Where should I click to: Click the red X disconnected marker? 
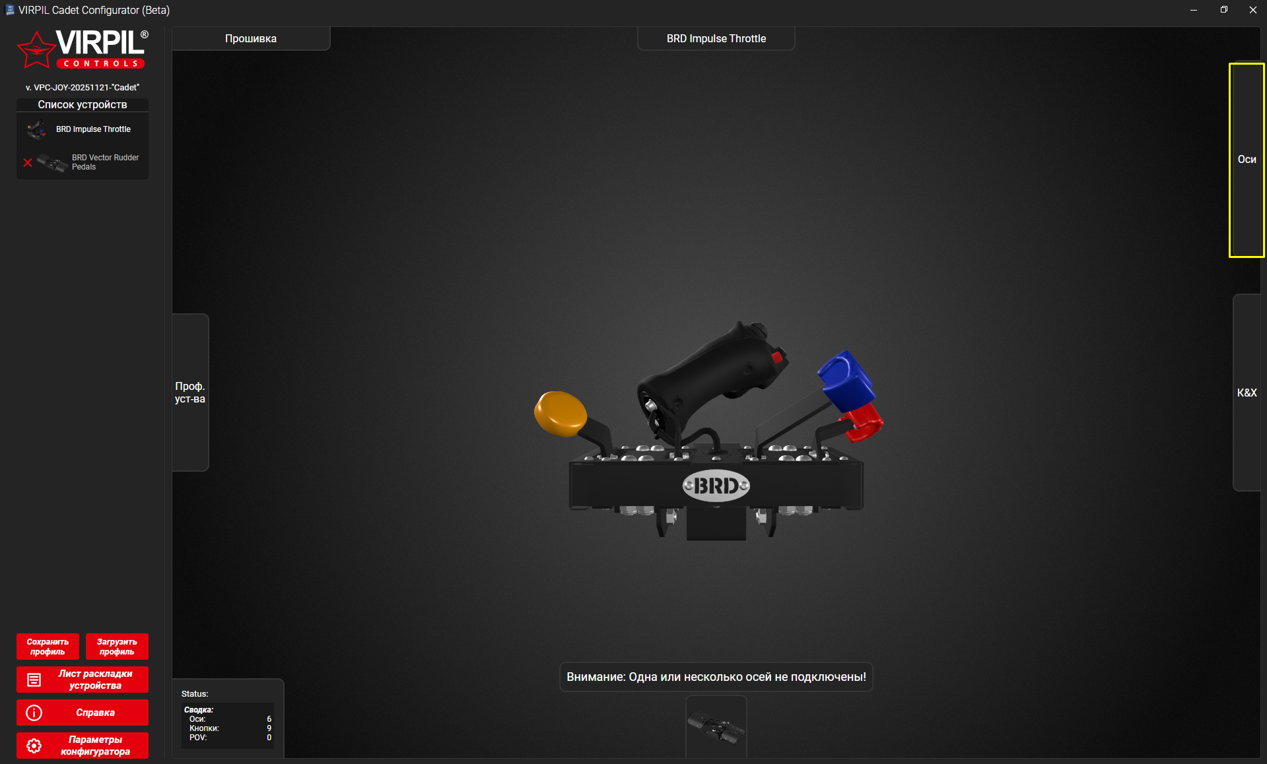(28, 162)
